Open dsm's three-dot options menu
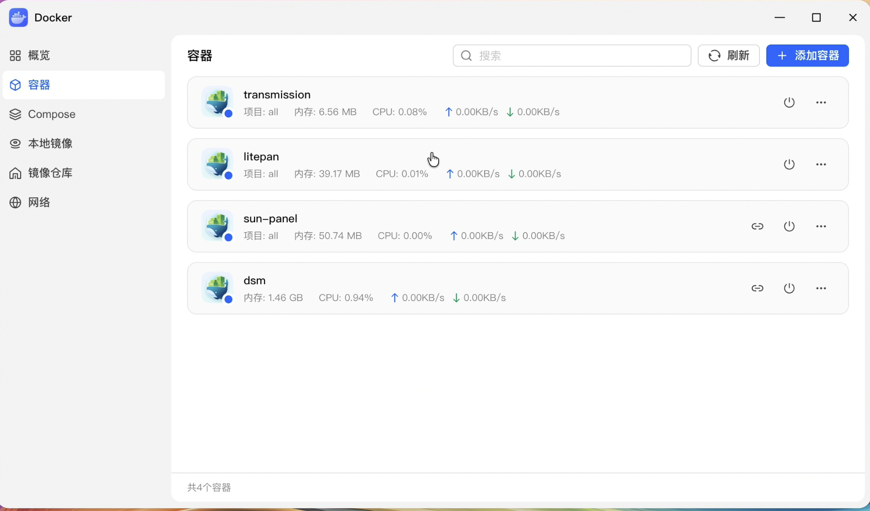The image size is (870, 511). tap(821, 288)
